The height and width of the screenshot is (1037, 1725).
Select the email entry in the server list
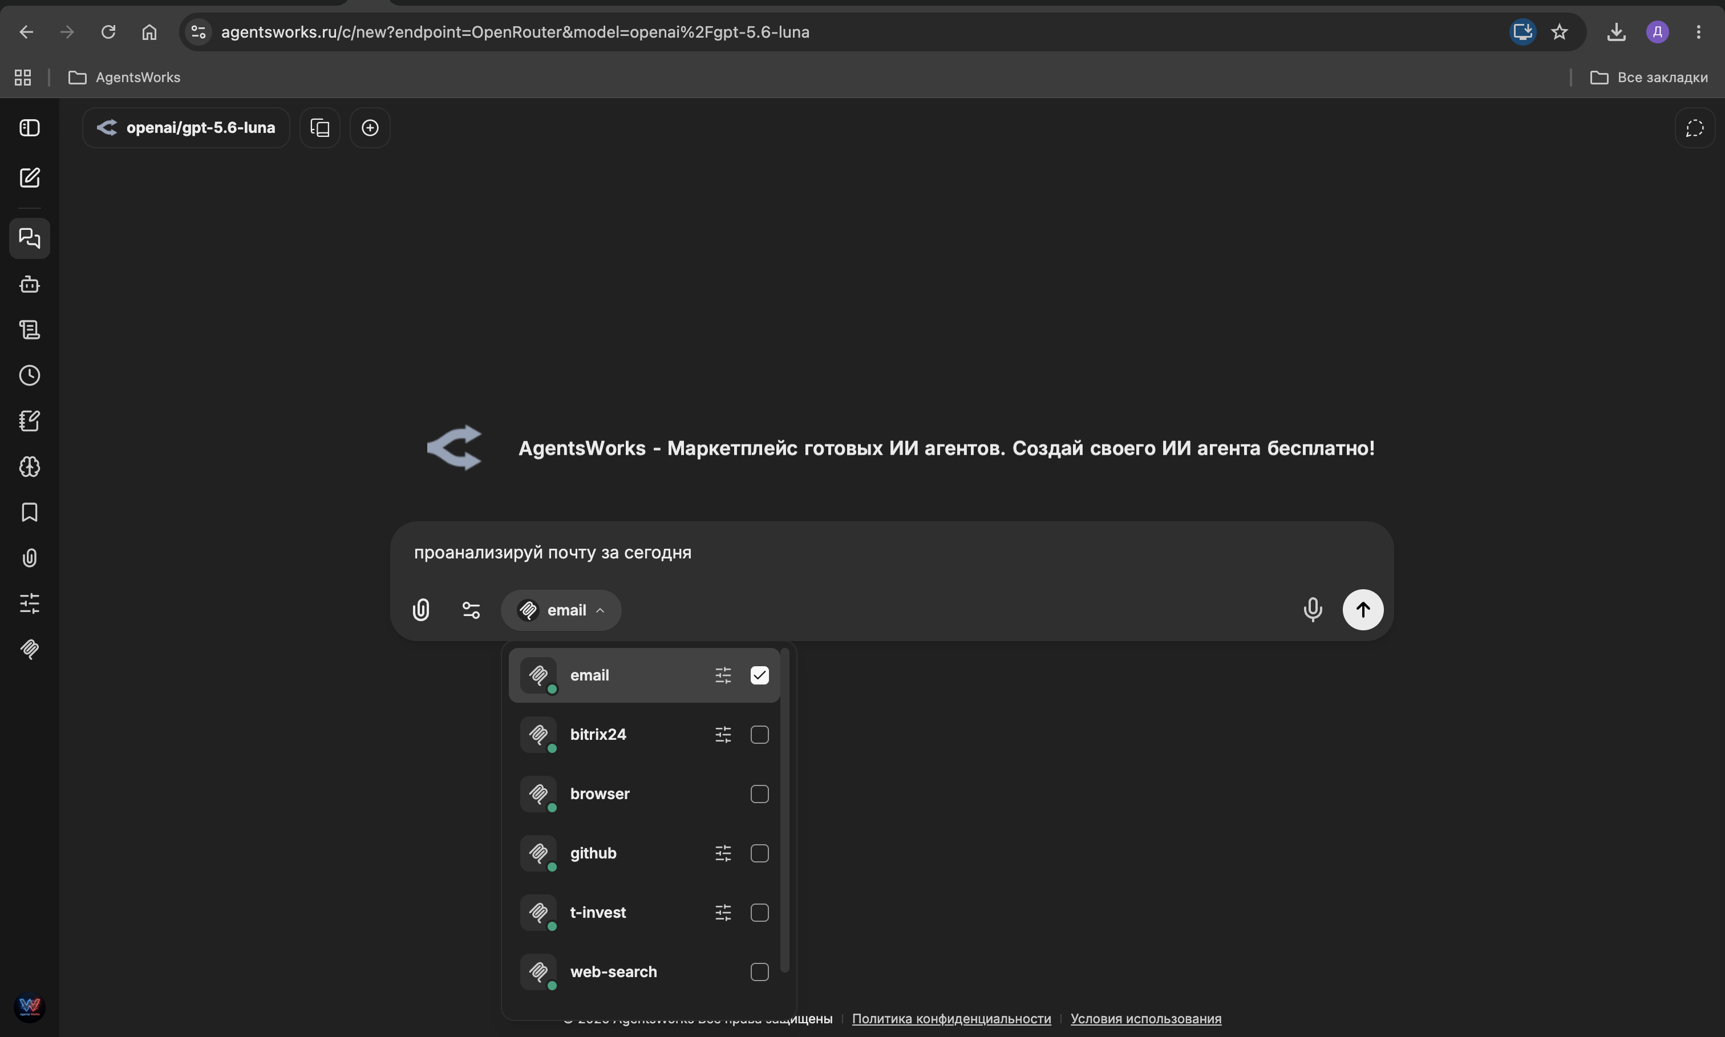coord(644,675)
